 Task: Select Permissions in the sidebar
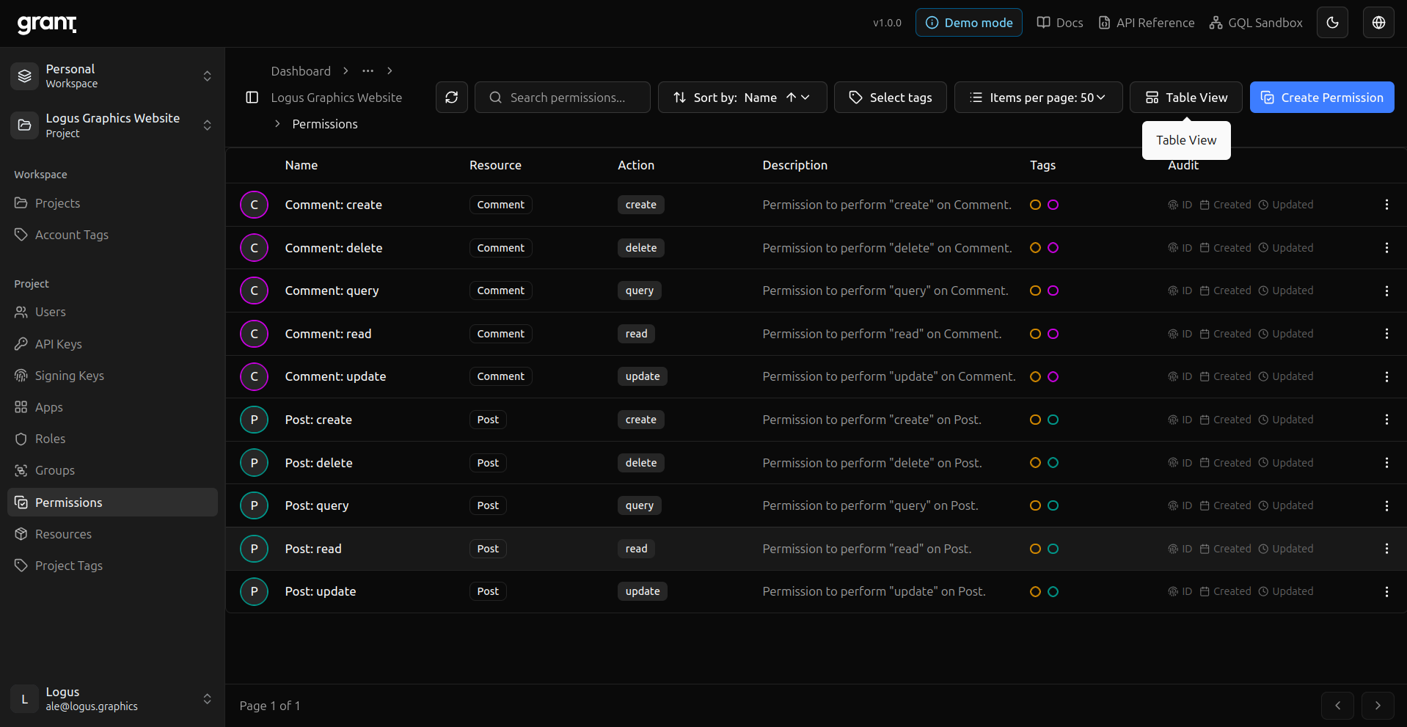[x=112, y=503]
